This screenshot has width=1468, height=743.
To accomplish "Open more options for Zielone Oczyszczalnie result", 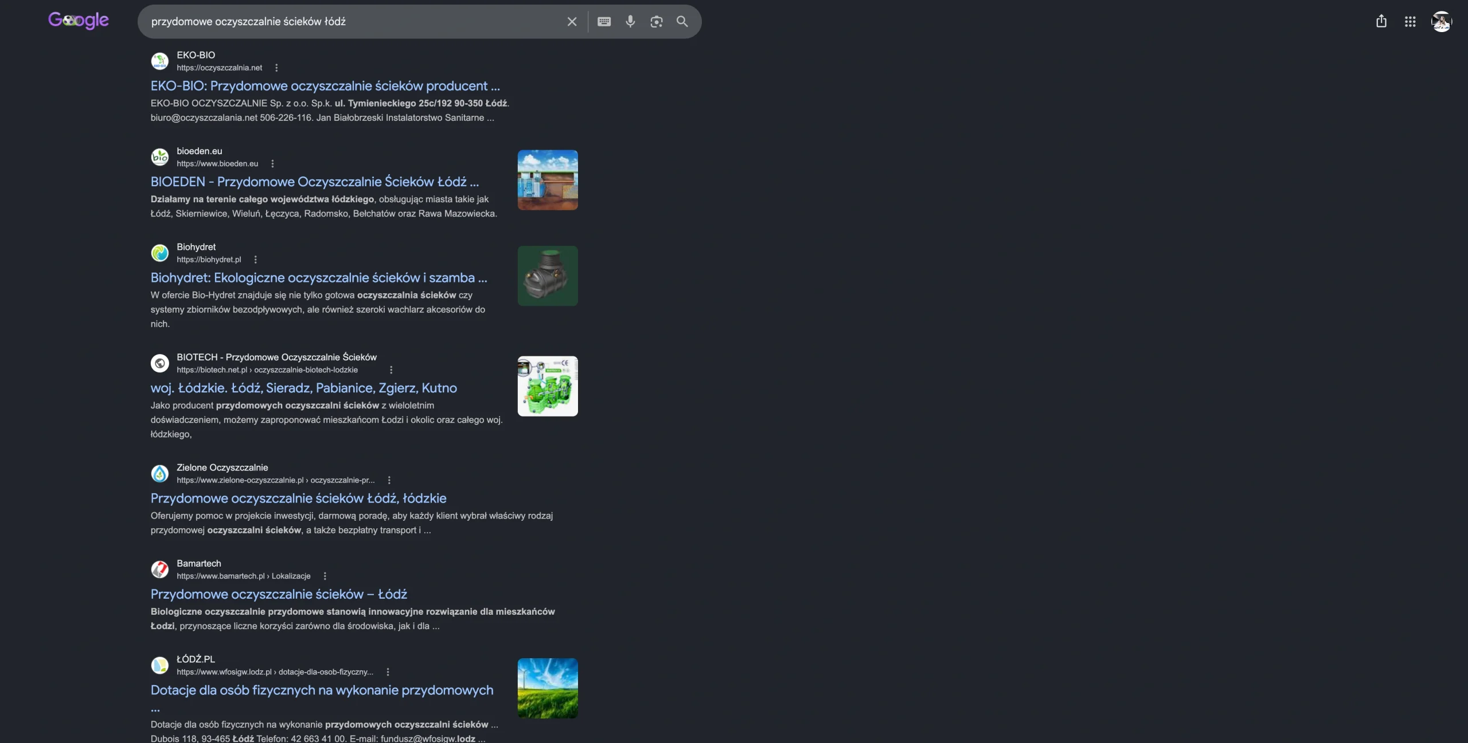I will coord(389,480).
